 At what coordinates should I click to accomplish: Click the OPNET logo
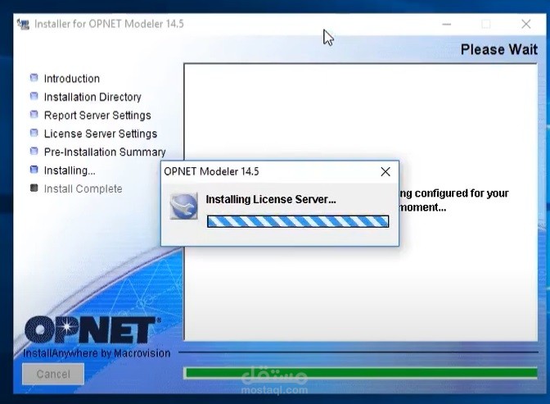(92, 329)
